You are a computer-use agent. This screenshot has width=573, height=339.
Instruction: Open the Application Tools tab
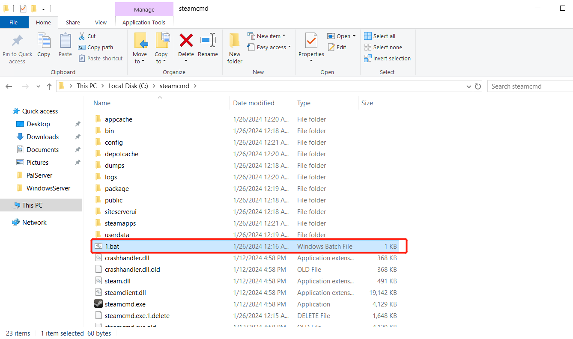(x=144, y=22)
